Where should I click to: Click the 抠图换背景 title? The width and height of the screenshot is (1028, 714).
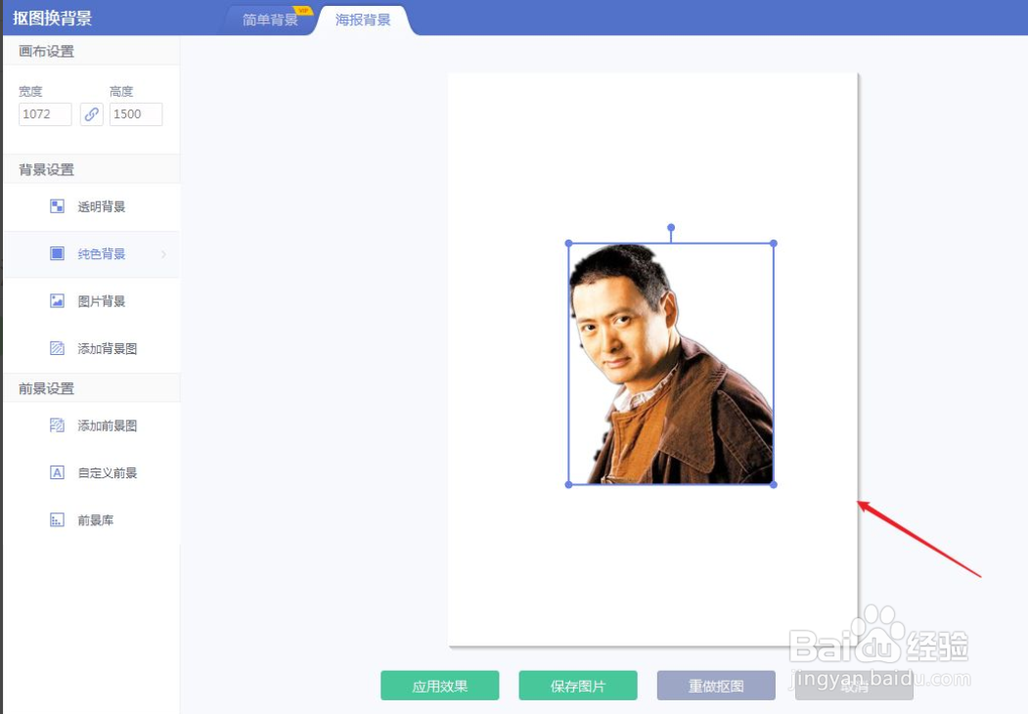(x=53, y=19)
